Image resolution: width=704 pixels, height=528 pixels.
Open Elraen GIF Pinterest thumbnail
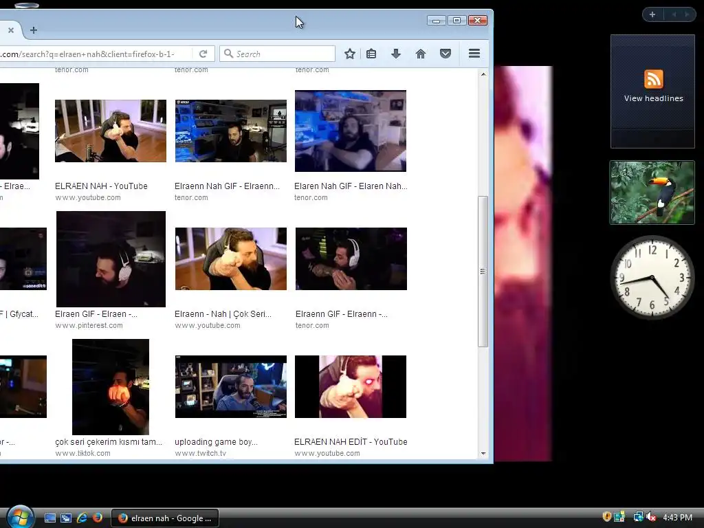(x=111, y=259)
